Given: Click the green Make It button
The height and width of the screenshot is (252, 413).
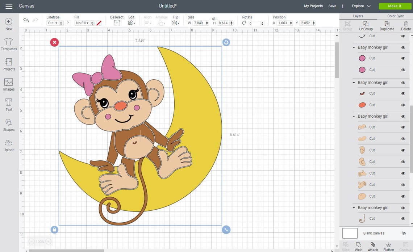Looking at the screenshot, I should 395,6.
